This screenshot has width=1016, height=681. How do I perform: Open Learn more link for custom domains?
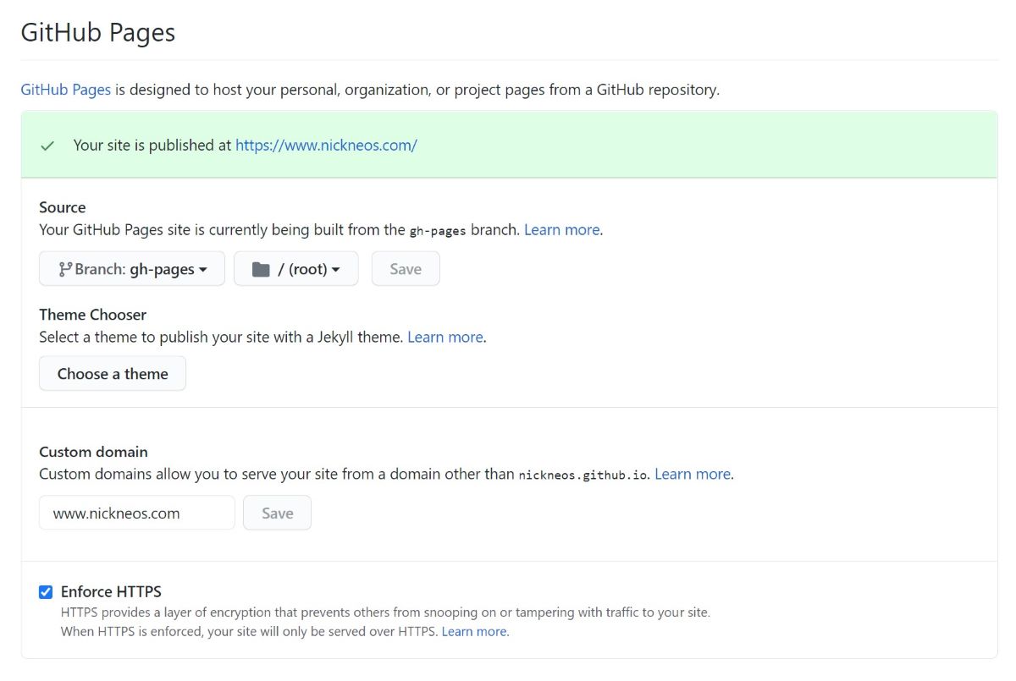692,474
